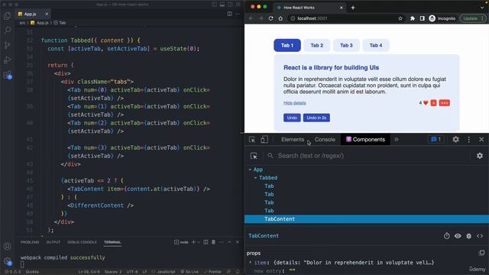This screenshot has width=489, height=275.
Task: Log TabContent data to console bug icon
Action: (468, 236)
